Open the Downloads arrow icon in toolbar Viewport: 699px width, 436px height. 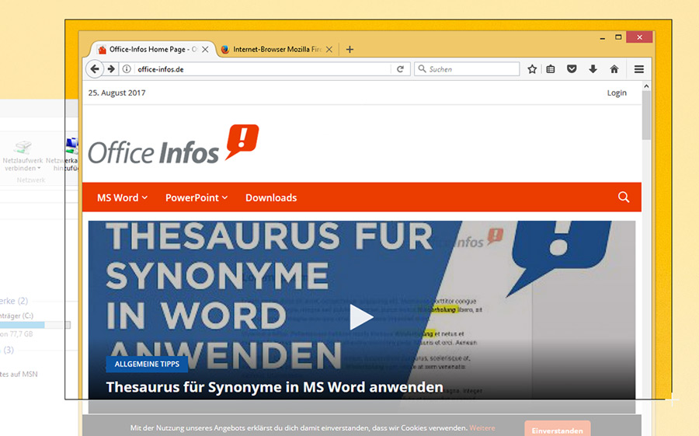(593, 69)
